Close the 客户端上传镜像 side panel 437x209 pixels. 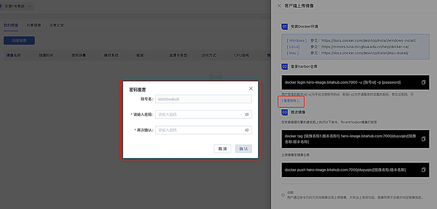coord(279,6)
